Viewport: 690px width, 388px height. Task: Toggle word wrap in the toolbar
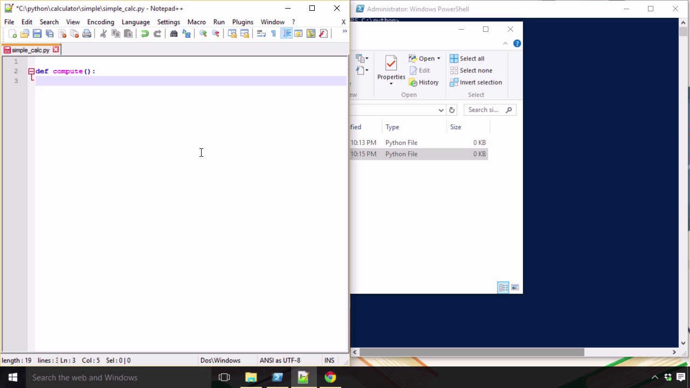click(261, 33)
